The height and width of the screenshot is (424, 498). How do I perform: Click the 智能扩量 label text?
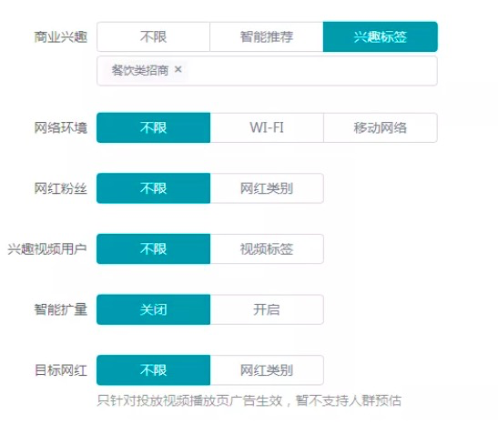[61, 309]
